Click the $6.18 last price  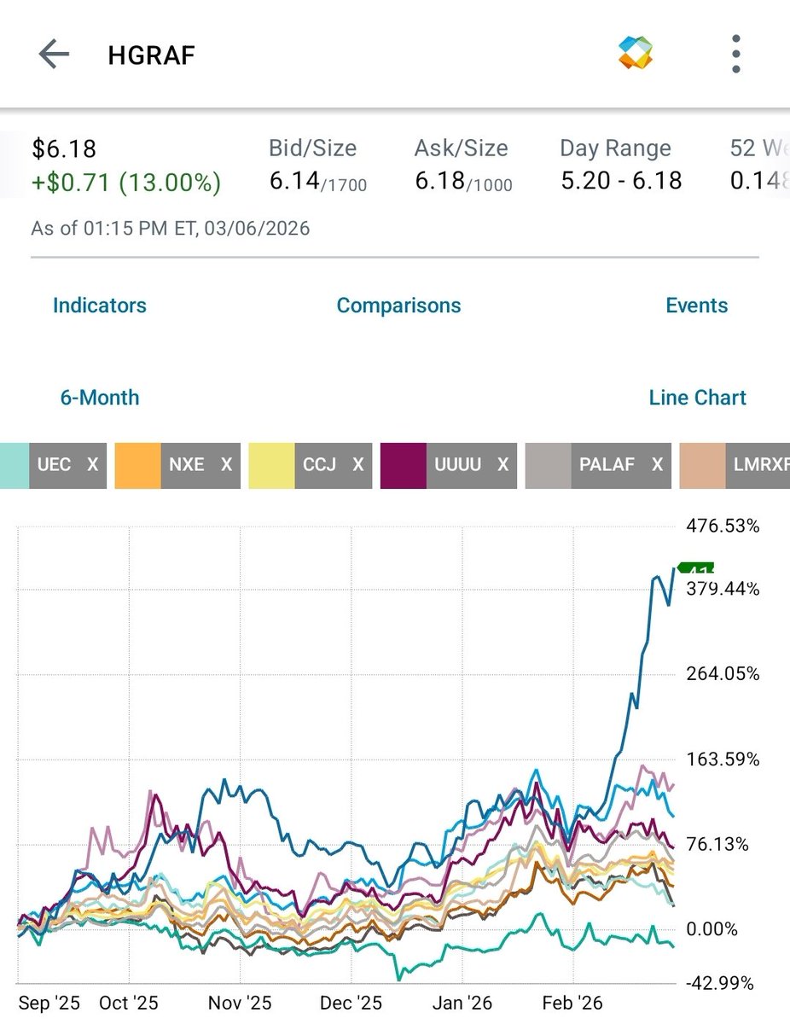[x=64, y=149]
